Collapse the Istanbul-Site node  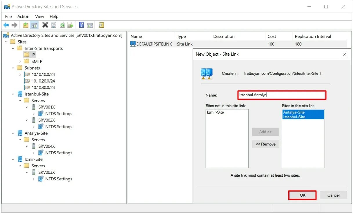[13, 94]
